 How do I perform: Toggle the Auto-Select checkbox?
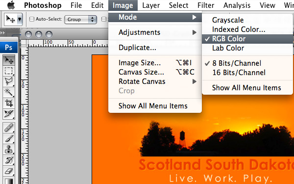[32, 19]
